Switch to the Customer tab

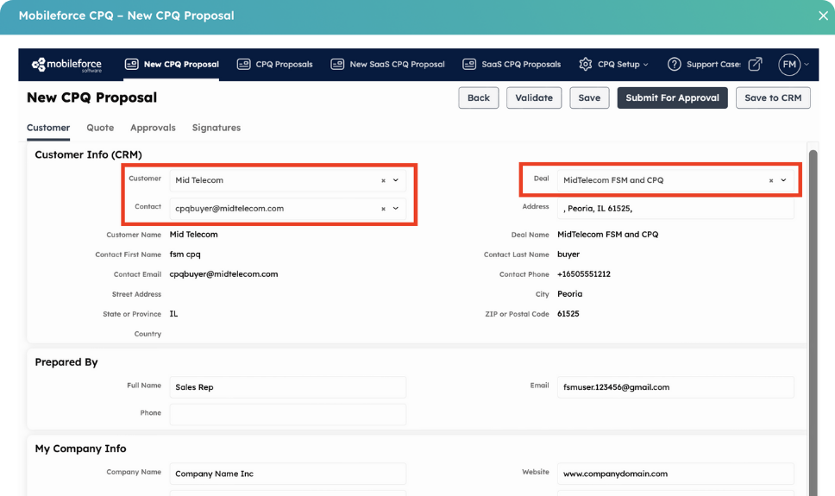pyautogui.click(x=48, y=128)
